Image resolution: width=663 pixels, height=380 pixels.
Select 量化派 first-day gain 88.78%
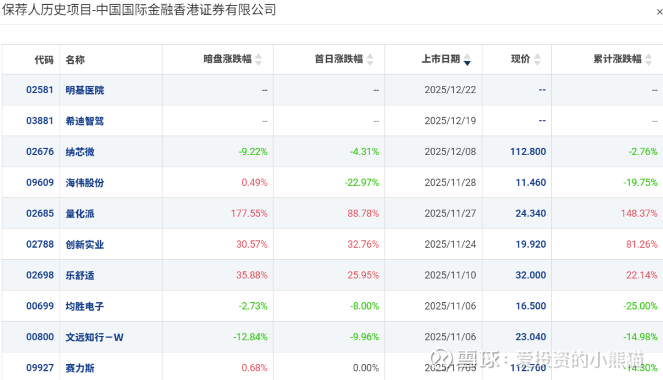click(363, 213)
